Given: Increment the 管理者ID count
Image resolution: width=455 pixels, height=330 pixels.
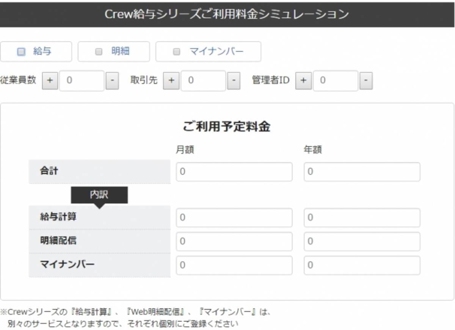Looking at the screenshot, I should click(x=303, y=81).
